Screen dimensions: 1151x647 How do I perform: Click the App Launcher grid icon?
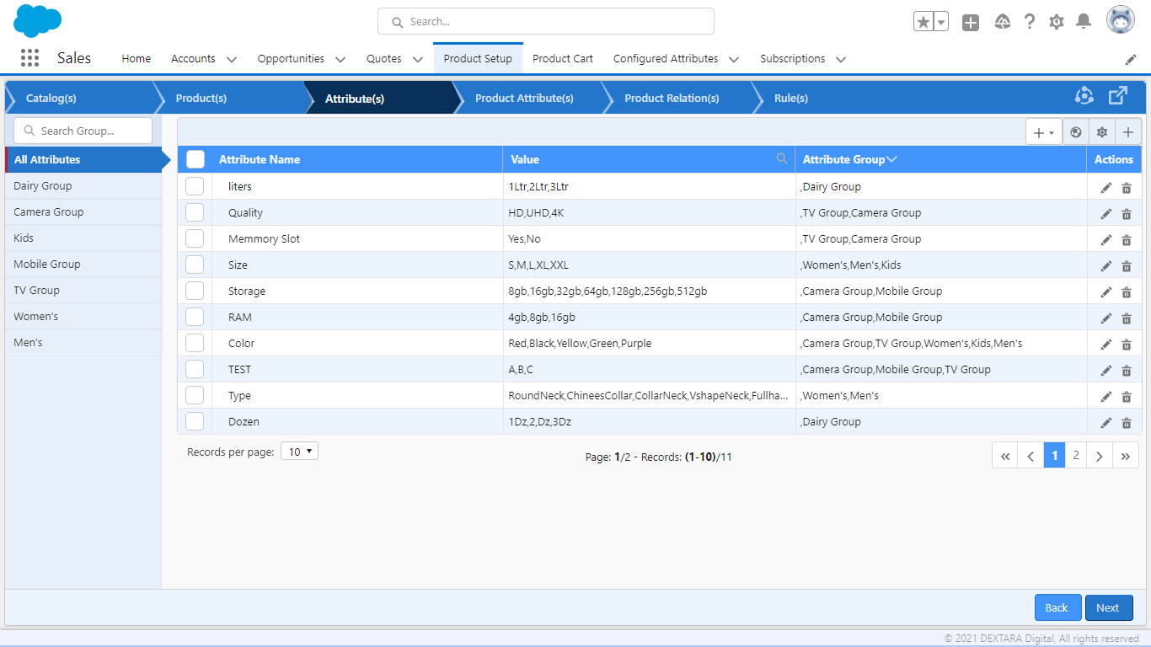click(x=29, y=57)
